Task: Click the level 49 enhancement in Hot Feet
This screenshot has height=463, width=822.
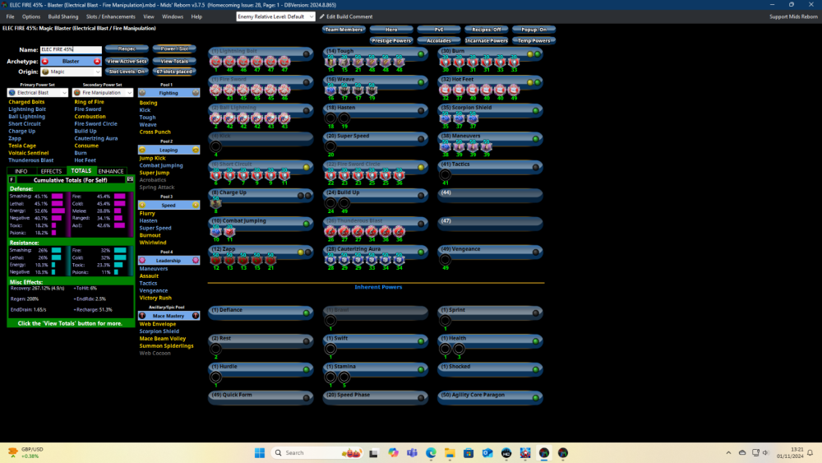Action: click(x=514, y=90)
